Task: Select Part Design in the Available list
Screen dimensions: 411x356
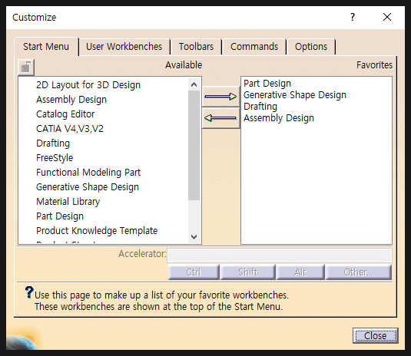Action: [60, 216]
